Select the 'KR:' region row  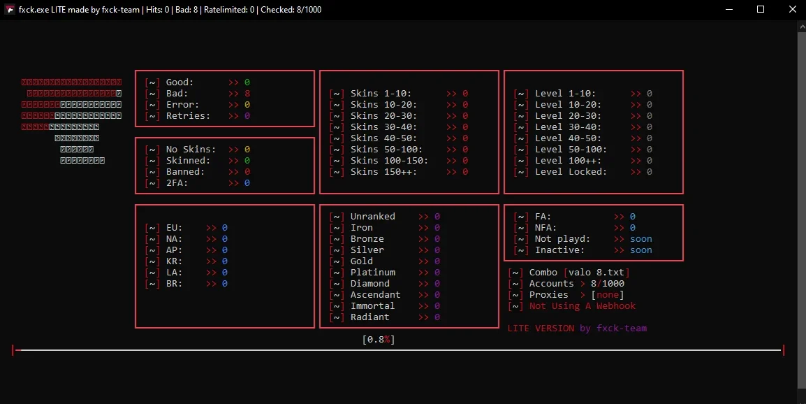click(186, 261)
